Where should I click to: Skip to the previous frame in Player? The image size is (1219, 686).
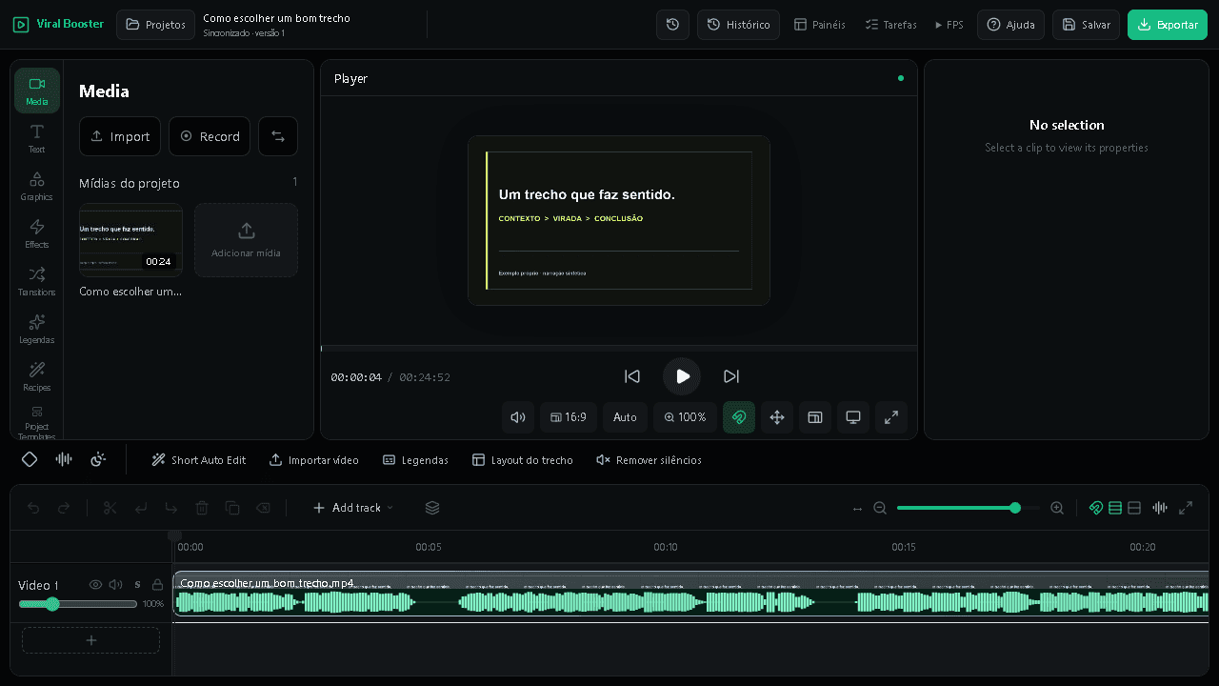[x=632, y=376]
